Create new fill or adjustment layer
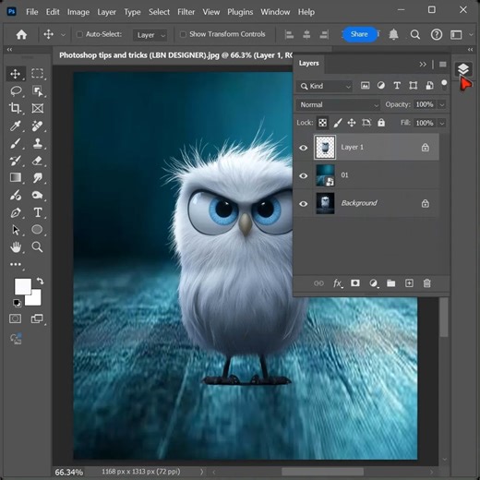Viewport: 480px width, 480px height. tap(373, 283)
